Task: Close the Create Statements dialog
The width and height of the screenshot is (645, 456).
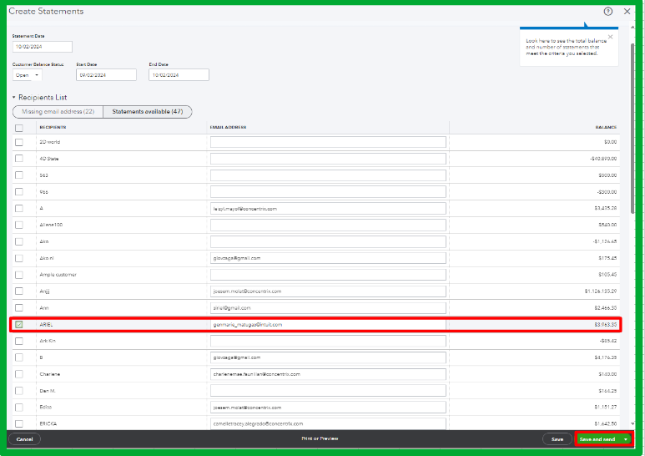Action: [627, 12]
